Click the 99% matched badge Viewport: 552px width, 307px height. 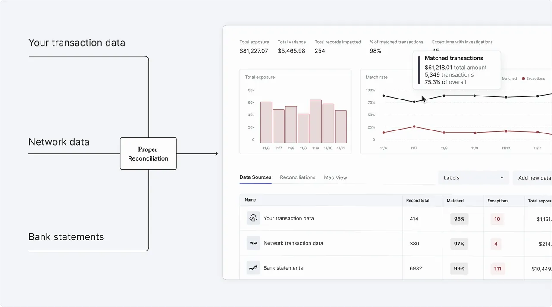click(459, 268)
